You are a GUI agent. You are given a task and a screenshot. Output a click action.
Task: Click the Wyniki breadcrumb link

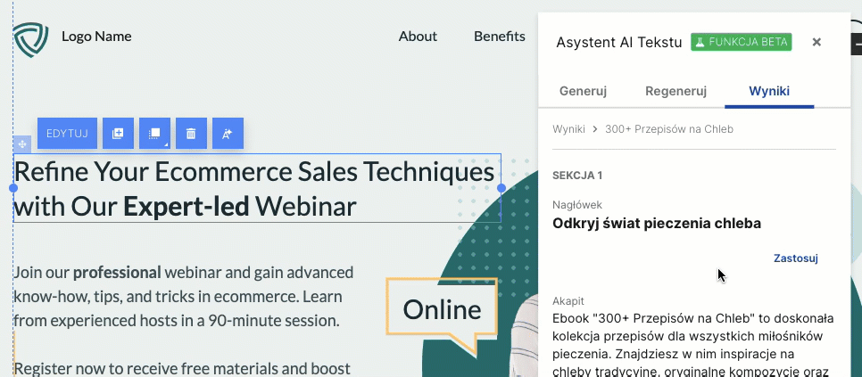(x=568, y=129)
